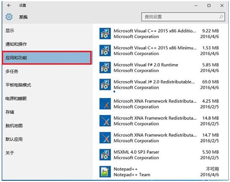Click the 4.25 MB size value
Image resolution: width=230 pixels, height=182 pixels.
tap(211, 101)
